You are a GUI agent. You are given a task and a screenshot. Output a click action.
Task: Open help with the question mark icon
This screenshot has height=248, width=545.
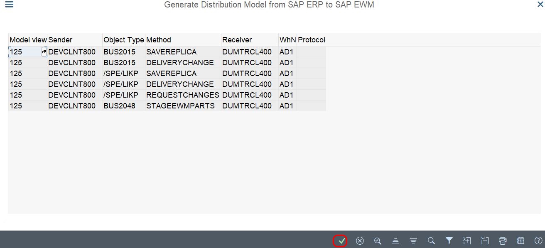click(x=538, y=241)
